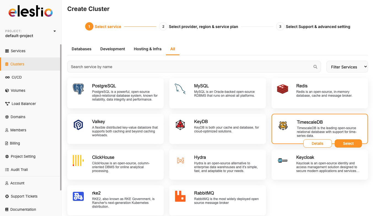The image size is (373, 216).
Task: Open Load Balancer in the sidebar
Action: click(23, 104)
